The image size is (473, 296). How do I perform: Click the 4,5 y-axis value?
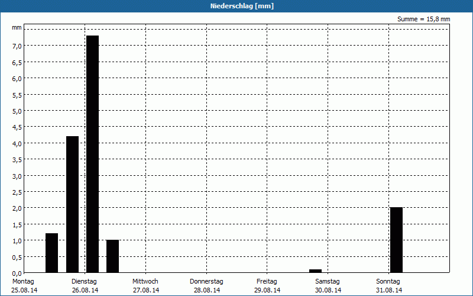point(17,127)
